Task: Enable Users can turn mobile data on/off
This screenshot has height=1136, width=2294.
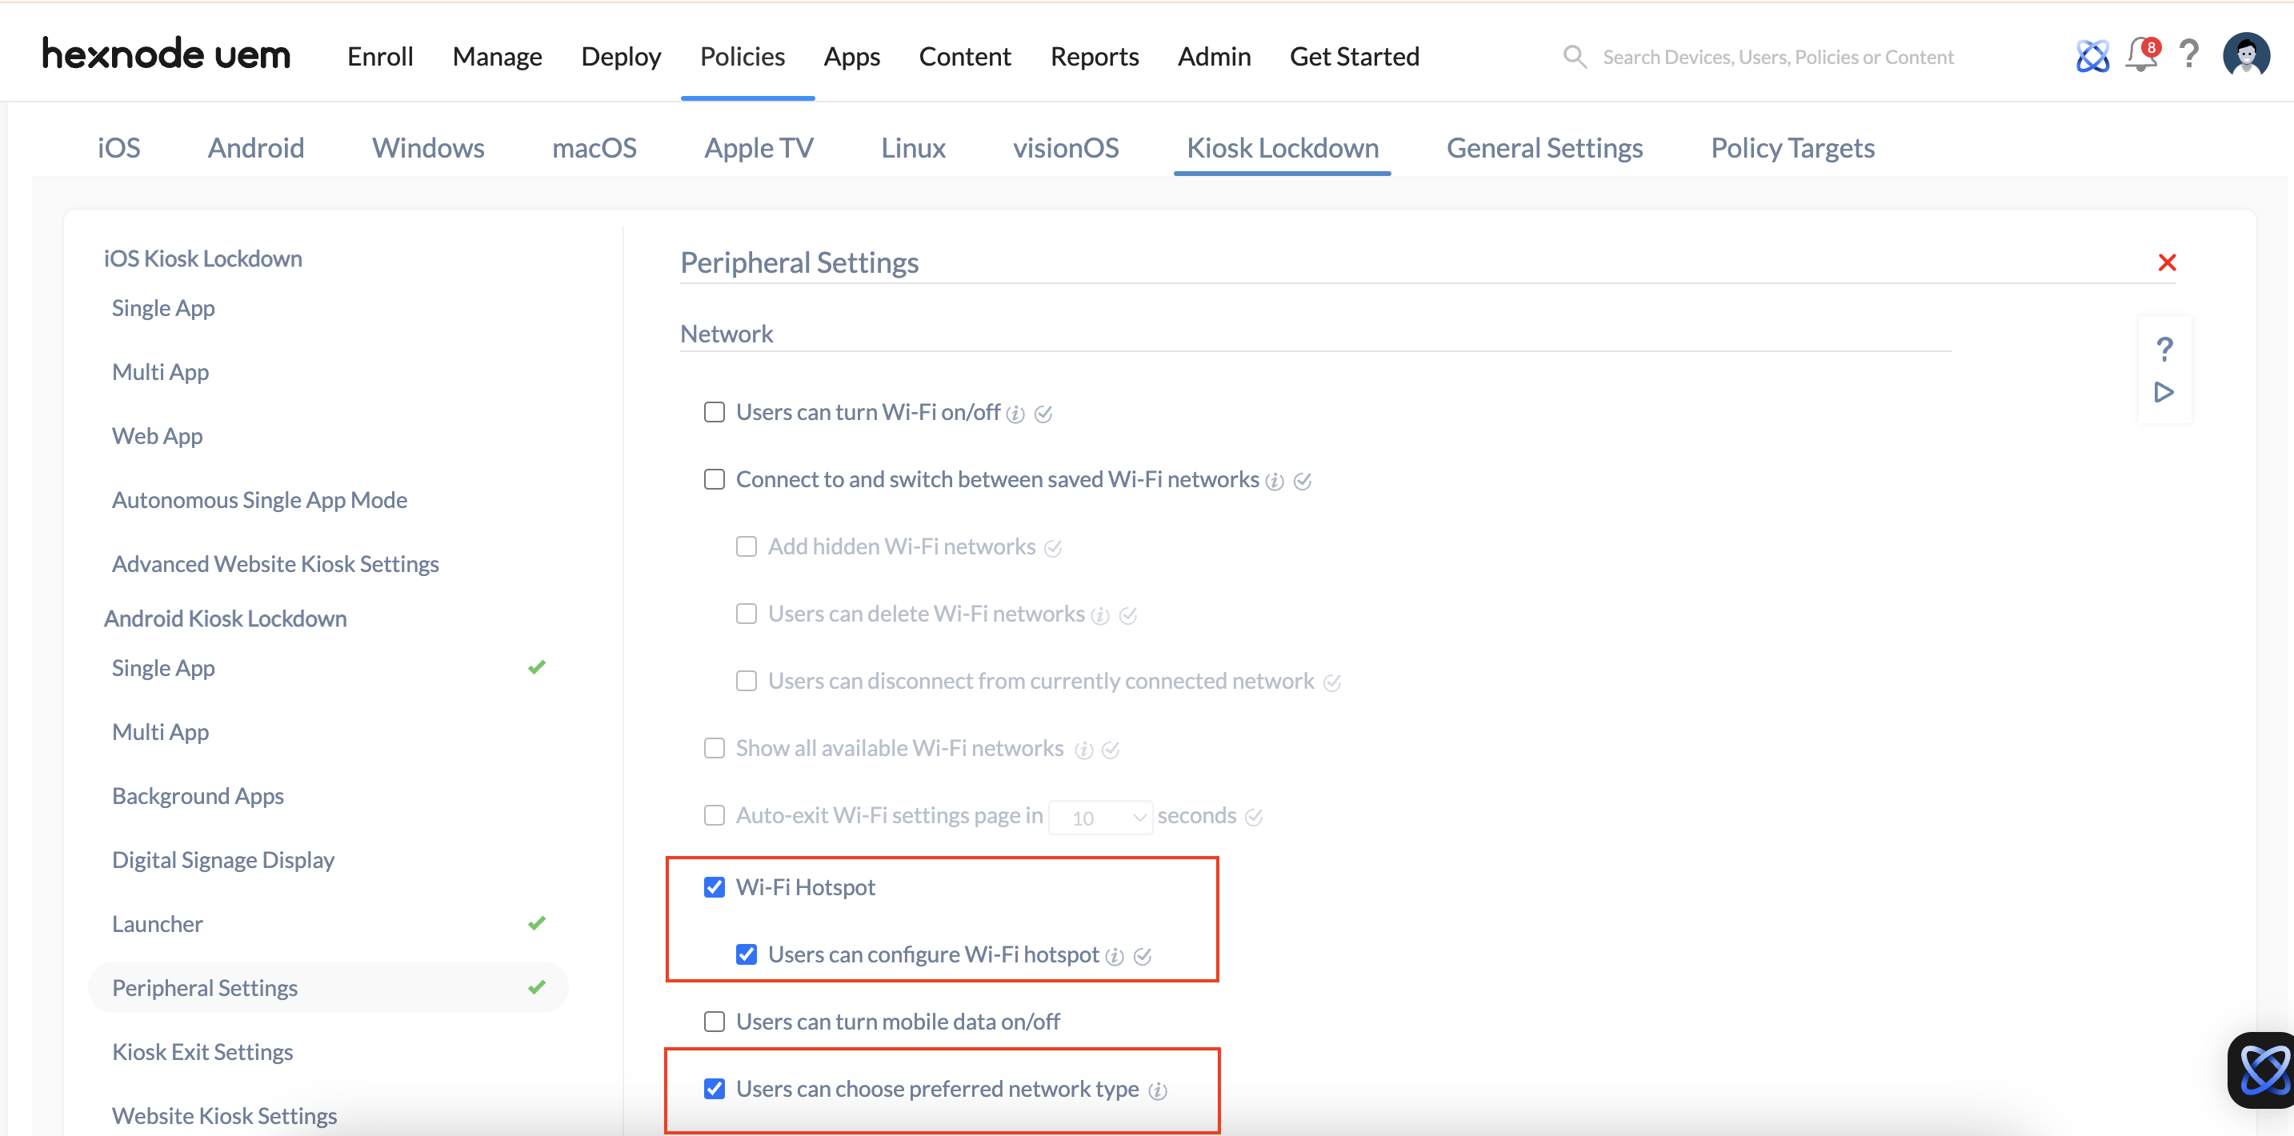Action: coord(715,1022)
